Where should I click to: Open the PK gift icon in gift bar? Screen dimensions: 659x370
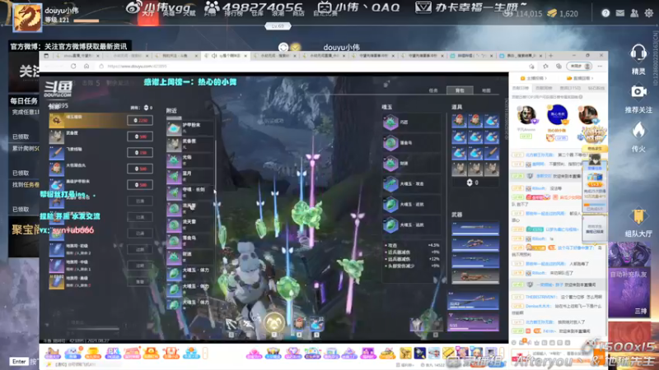(113, 354)
